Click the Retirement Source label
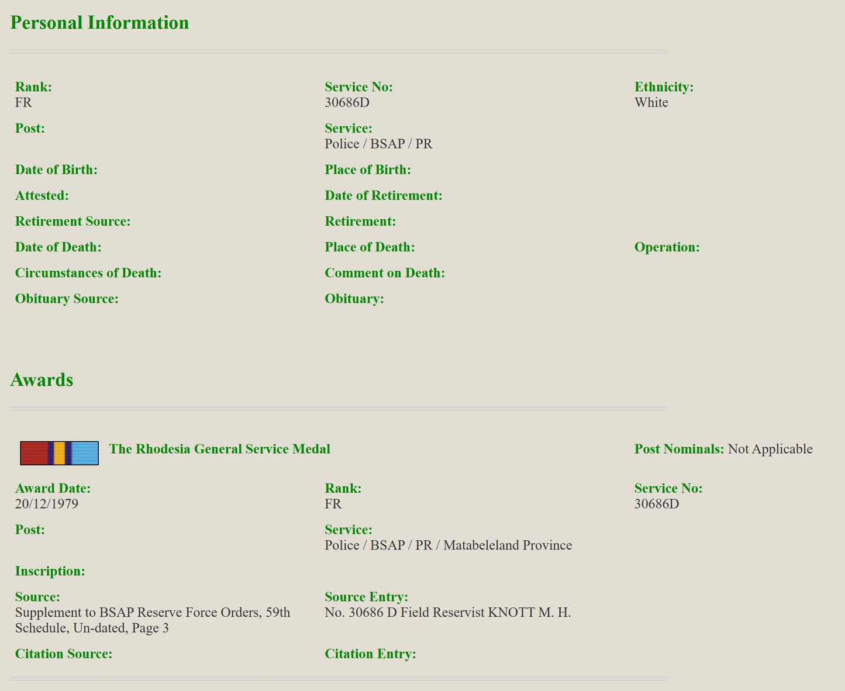This screenshot has height=691, width=845. coord(73,221)
